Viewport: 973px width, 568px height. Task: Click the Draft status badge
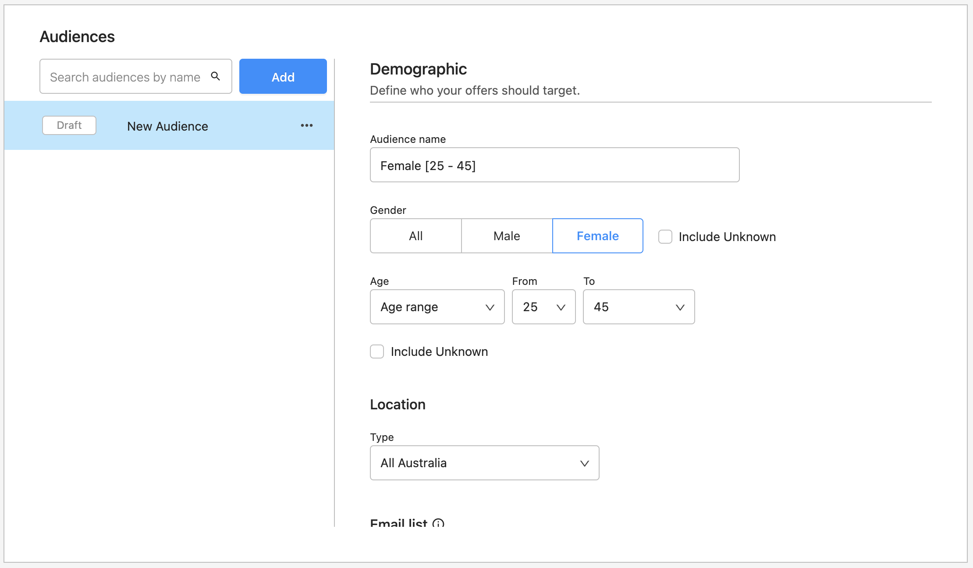tap(69, 125)
